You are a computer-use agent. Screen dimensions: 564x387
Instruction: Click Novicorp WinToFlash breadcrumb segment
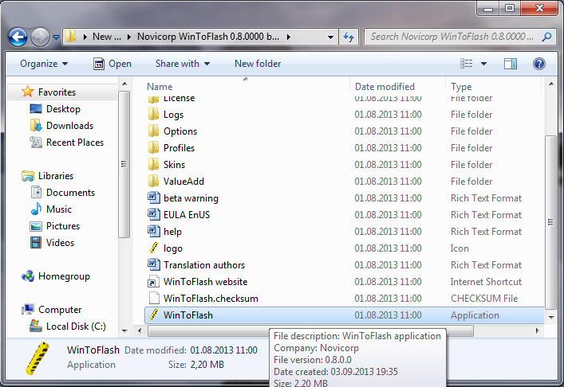coord(208,37)
